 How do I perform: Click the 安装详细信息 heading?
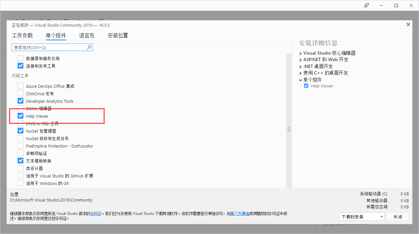click(x=318, y=43)
